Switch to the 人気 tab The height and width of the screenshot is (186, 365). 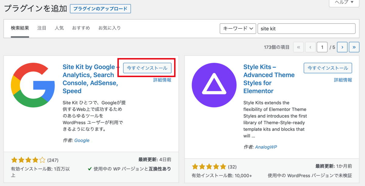point(59,28)
